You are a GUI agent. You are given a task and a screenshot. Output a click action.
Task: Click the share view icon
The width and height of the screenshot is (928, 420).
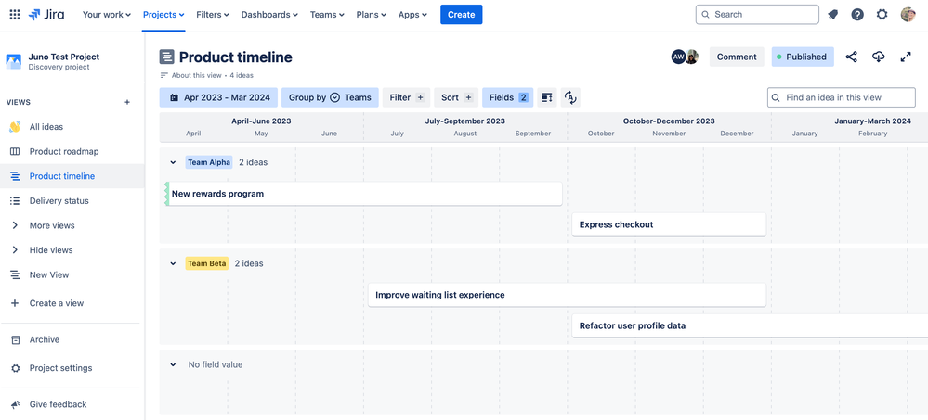[x=851, y=57]
